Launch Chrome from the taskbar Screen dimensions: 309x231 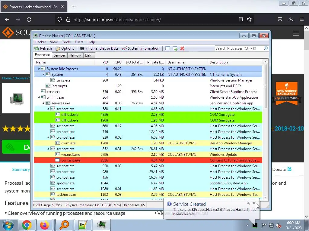coord(27,225)
